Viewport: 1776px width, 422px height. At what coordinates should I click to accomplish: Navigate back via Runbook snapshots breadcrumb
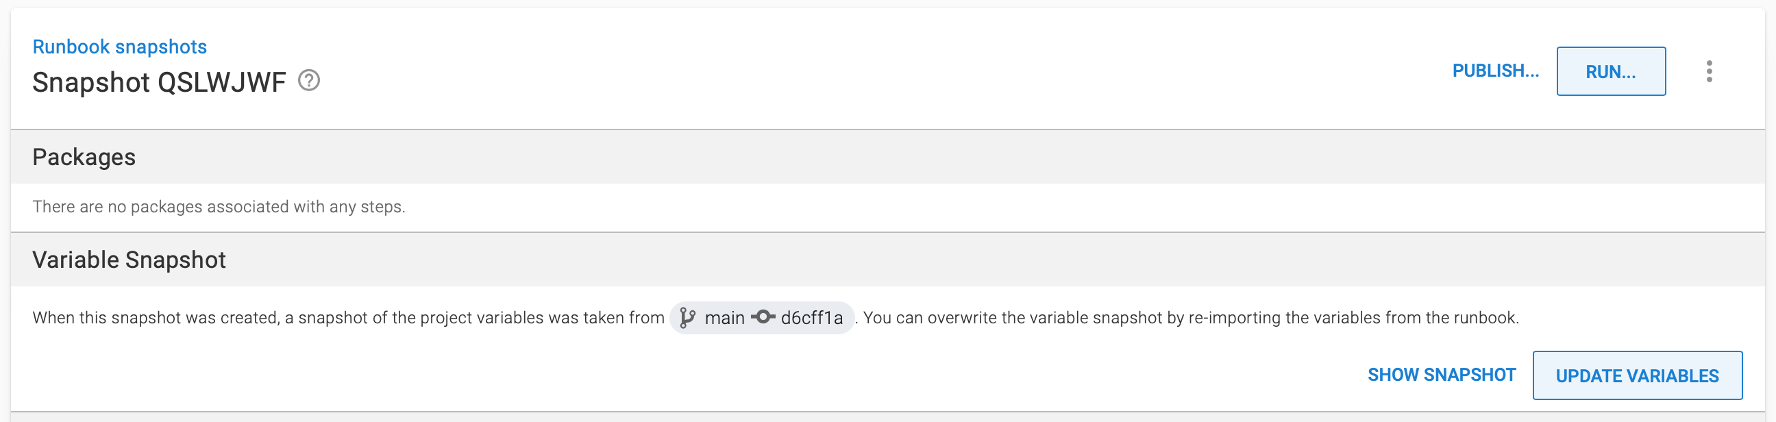(120, 45)
